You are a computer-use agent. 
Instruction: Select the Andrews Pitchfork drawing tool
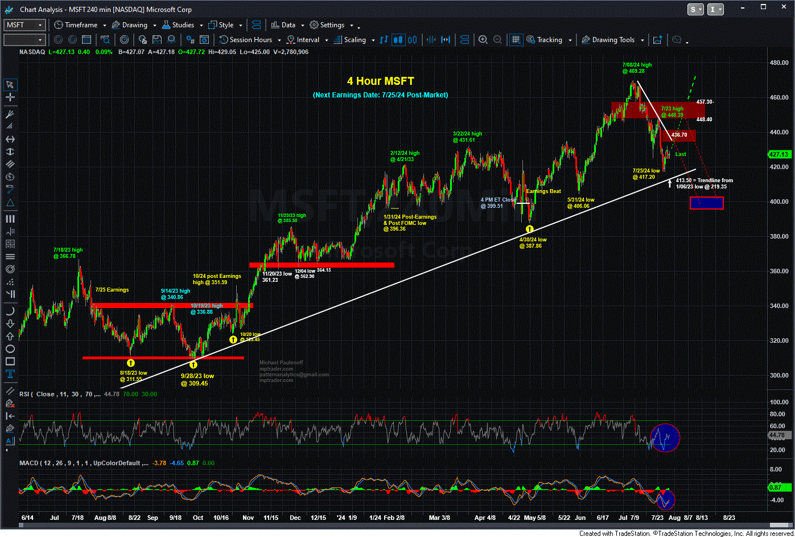[x=11, y=114]
